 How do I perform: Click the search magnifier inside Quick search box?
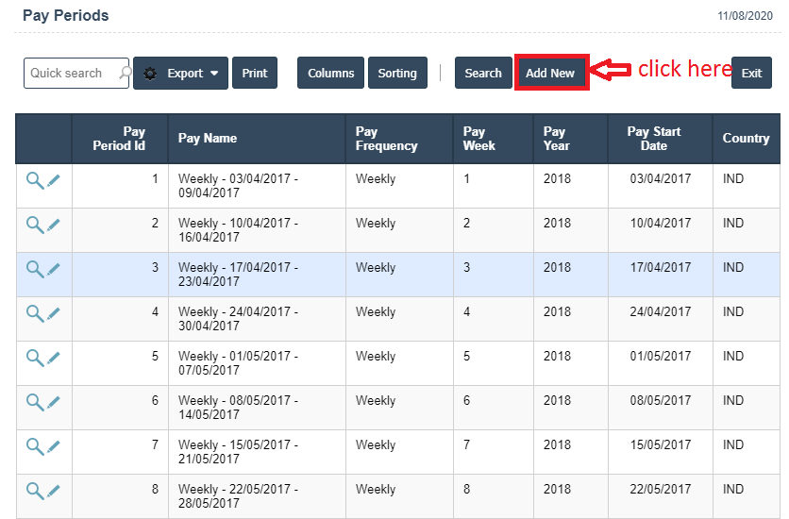click(x=124, y=73)
